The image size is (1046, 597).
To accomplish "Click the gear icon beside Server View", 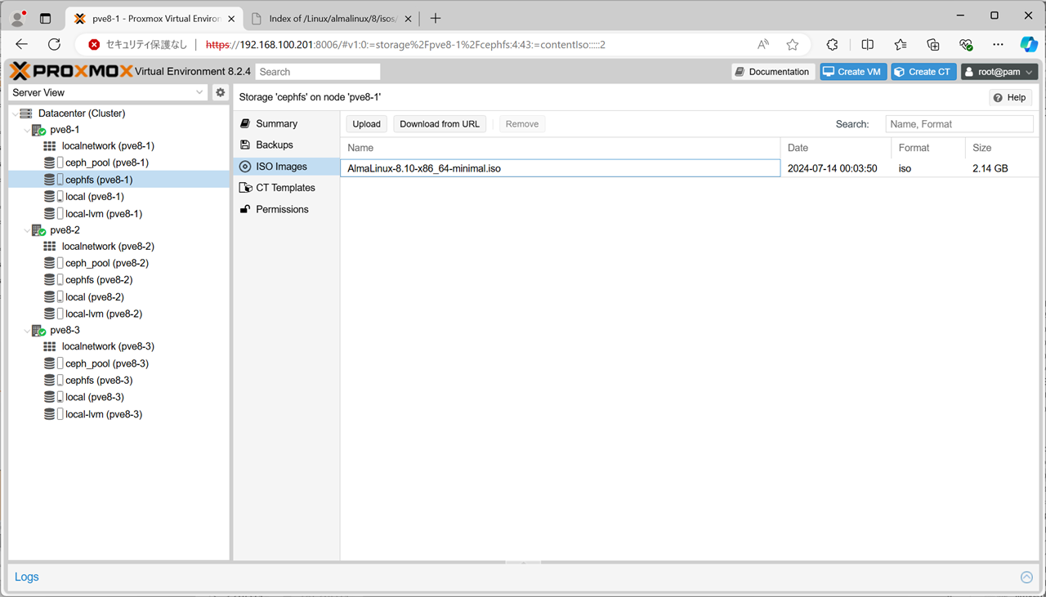I will click(220, 92).
